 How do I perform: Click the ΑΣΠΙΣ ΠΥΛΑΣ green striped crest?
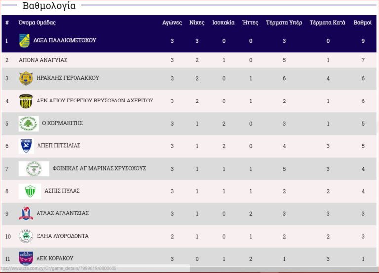(30, 191)
